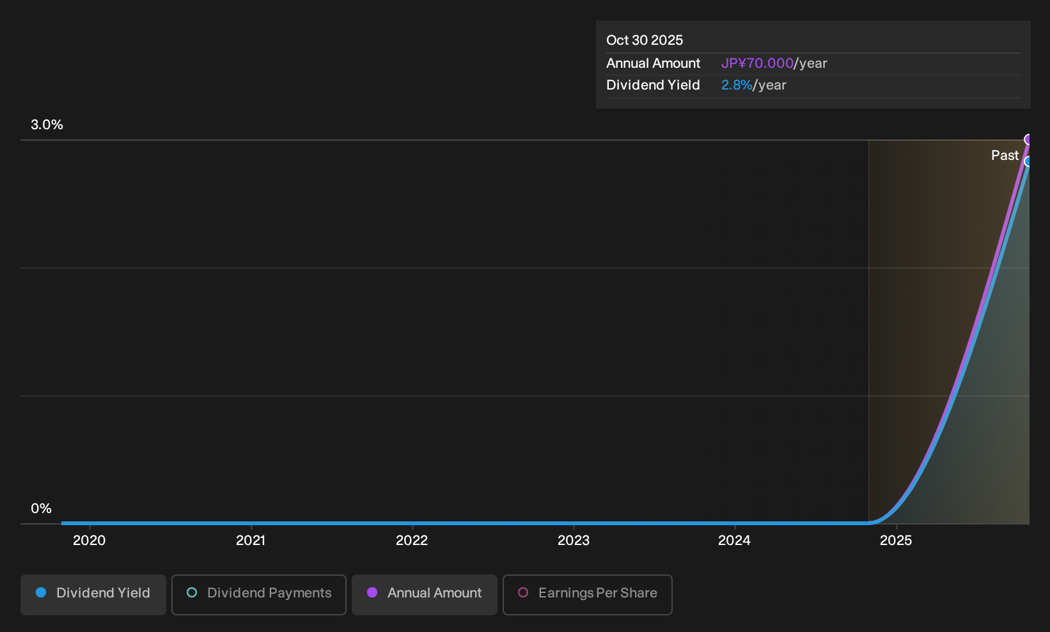Viewport: 1050px width, 632px height.
Task: Click the blue Dividend Yield endpoint marker
Action: [x=1028, y=161]
